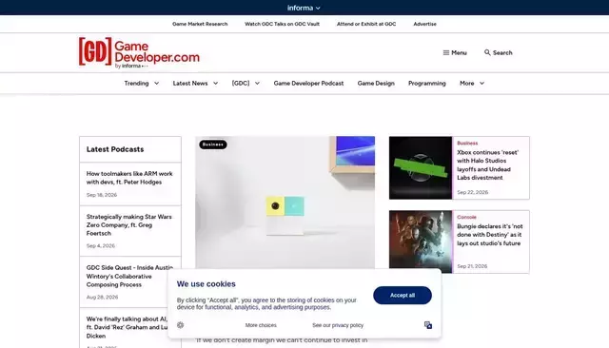Open Game Market Research link
Screen dimensions: 609x348
[200, 24]
